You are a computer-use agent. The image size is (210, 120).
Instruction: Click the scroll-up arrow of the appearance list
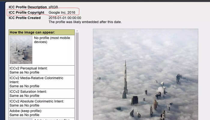(x=77, y=31)
